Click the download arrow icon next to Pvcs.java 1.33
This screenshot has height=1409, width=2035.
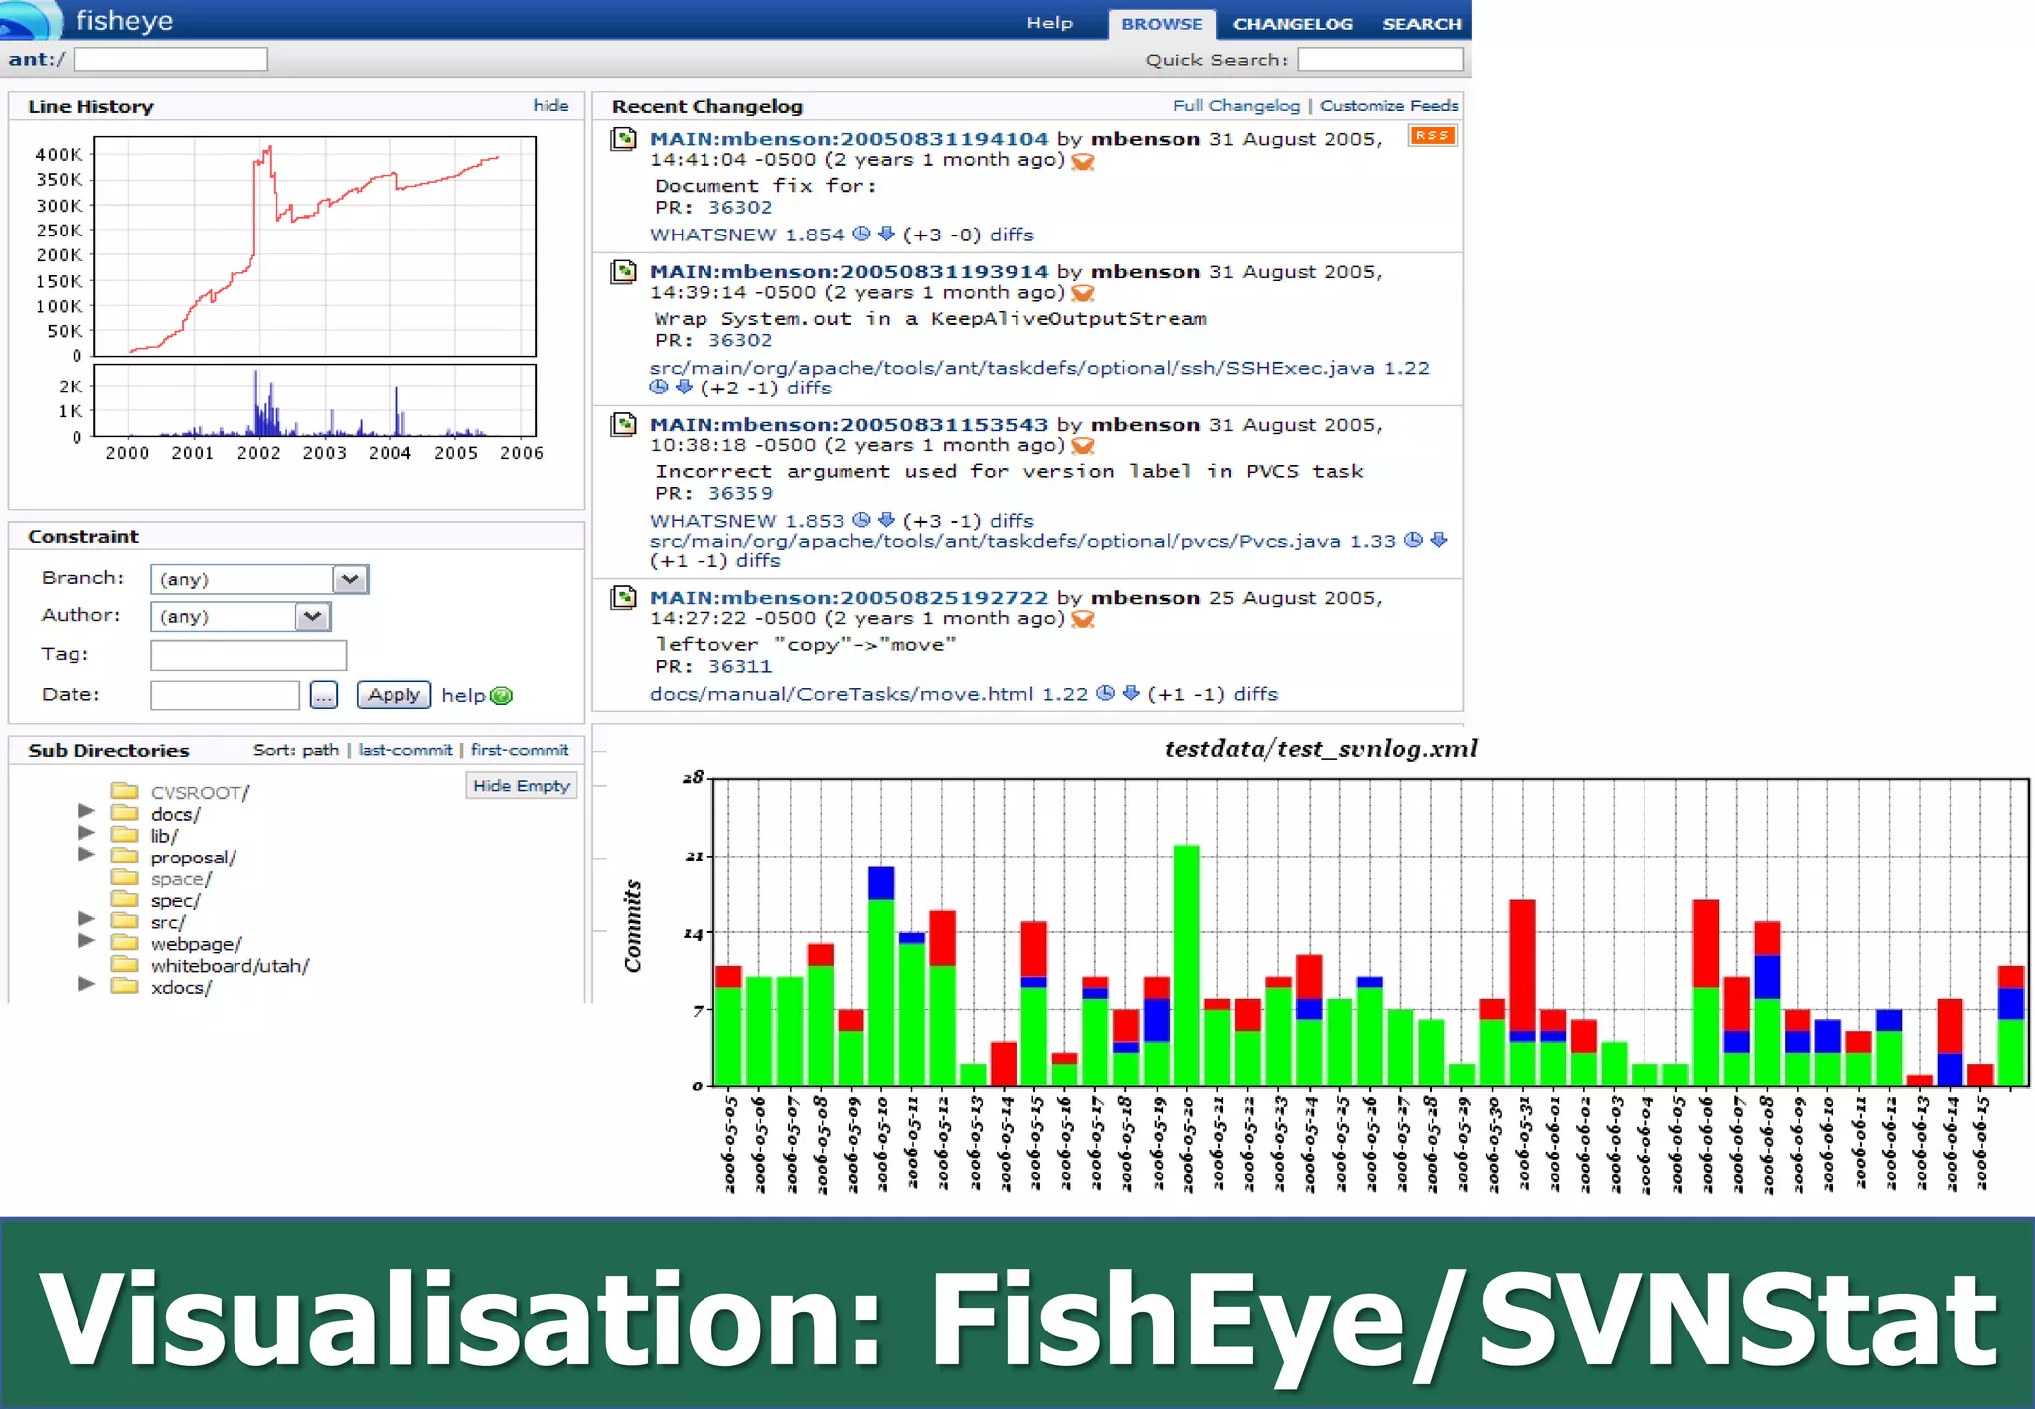click(x=1438, y=540)
